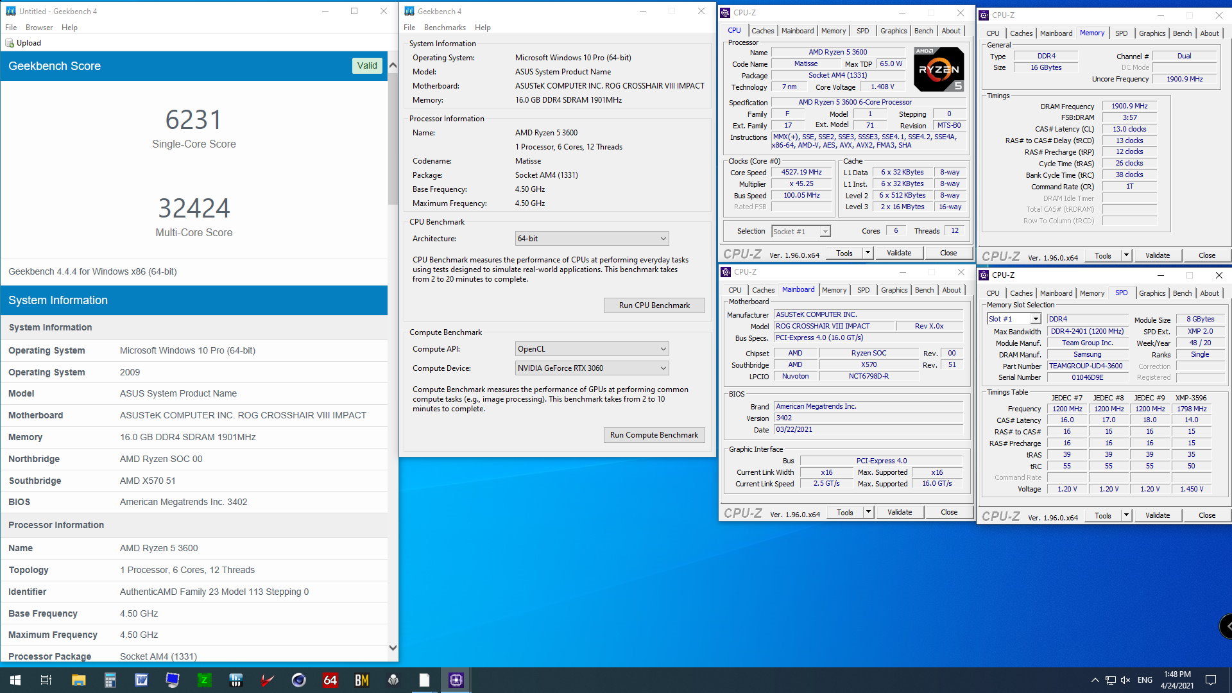Click the Run CPU Benchmark button
The image size is (1232, 693).
pos(654,305)
